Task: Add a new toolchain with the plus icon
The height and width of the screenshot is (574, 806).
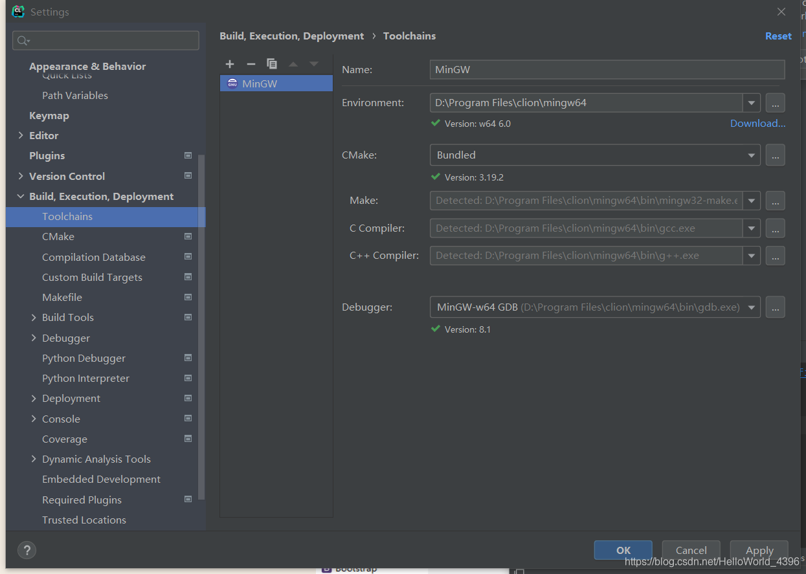Action: 230,63
